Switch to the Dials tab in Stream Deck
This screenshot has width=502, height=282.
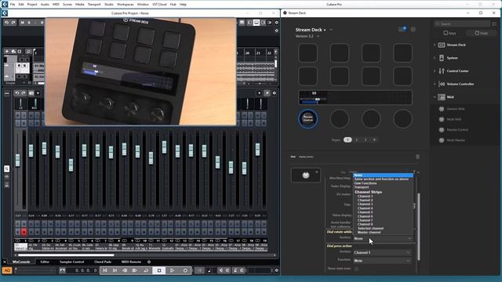481,33
